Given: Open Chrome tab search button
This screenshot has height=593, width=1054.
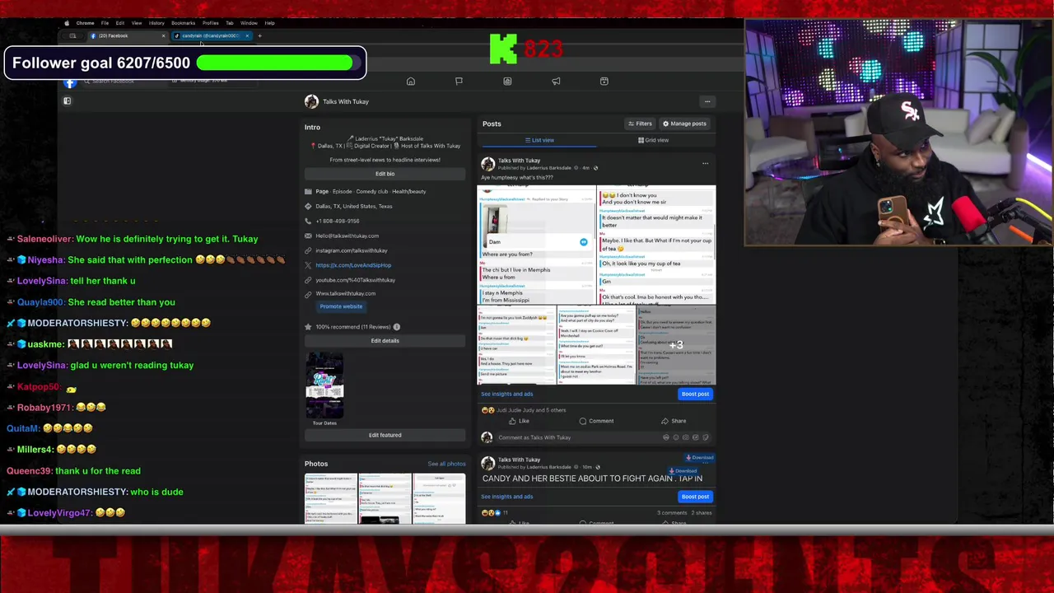Looking at the screenshot, I should (x=72, y=35).
